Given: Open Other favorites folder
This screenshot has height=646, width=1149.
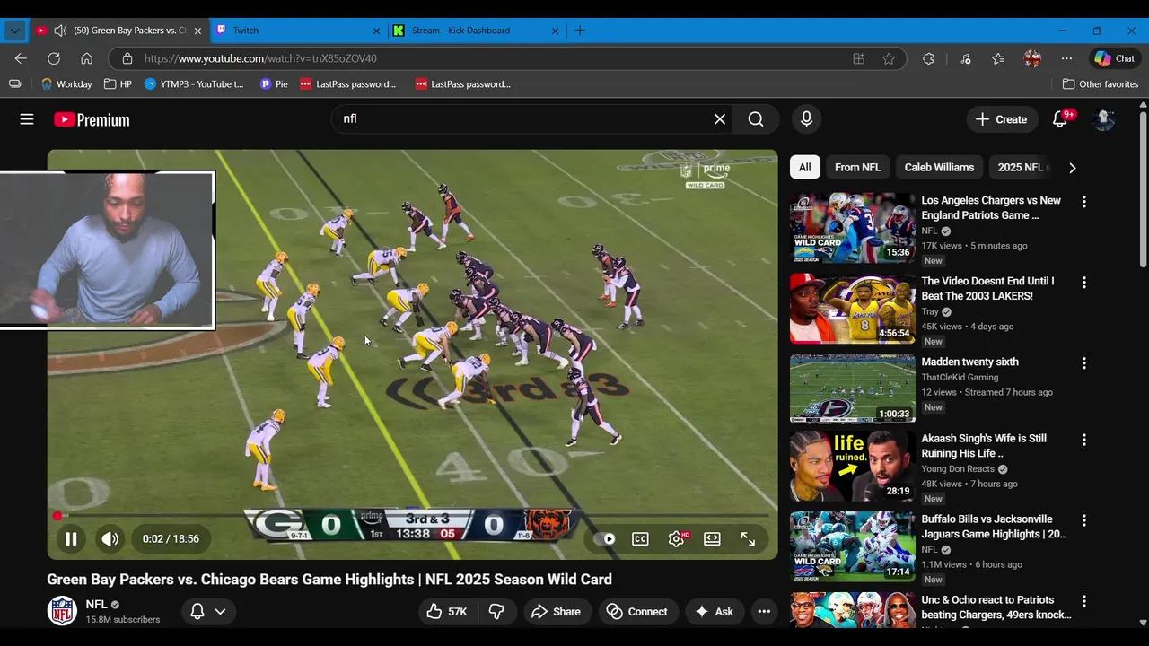Looking at the screenshot, I should (1100, 84).
